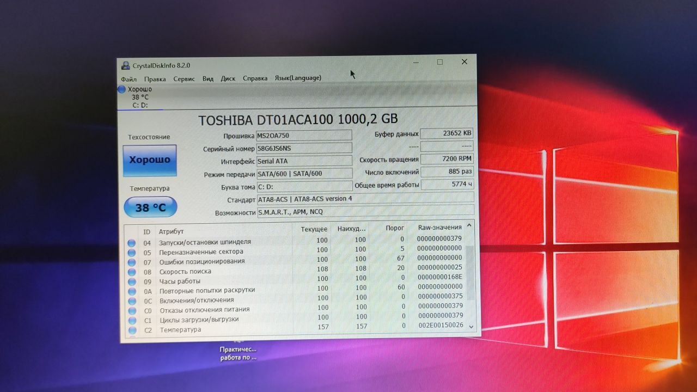Screen dimensions: 697x392
Task: Click the Интерфейс field Serial ATA
Action: [x=304, y=161]
